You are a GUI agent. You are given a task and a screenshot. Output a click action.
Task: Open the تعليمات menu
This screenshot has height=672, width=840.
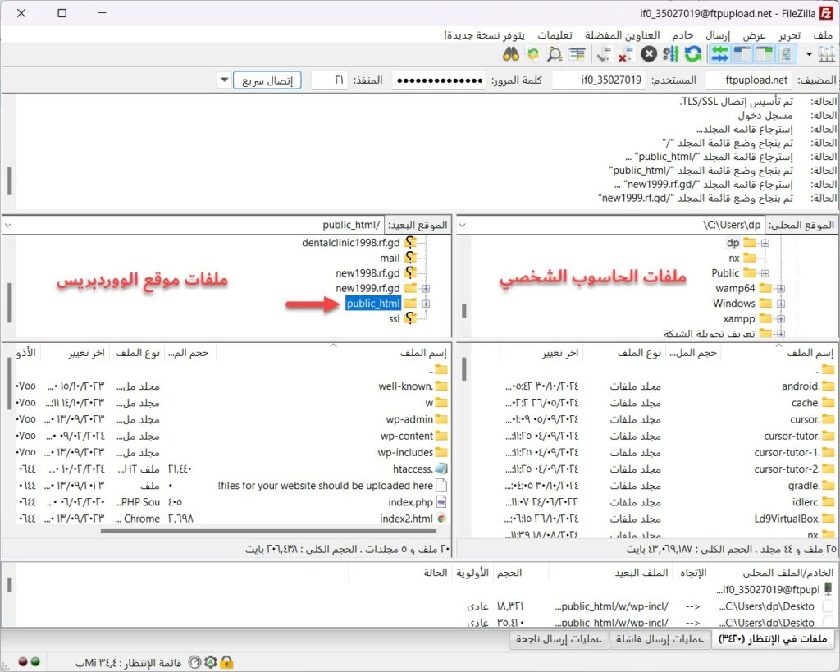(555, 34)
